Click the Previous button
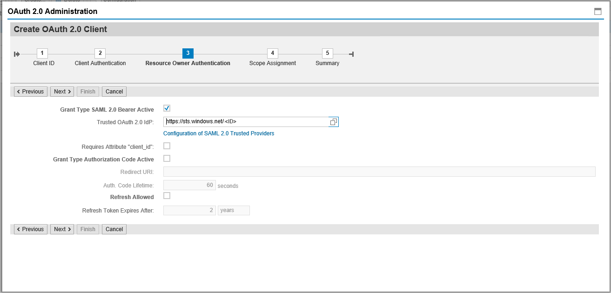The width and height of the screenshot is (611, 293). (x=30, y=91)
